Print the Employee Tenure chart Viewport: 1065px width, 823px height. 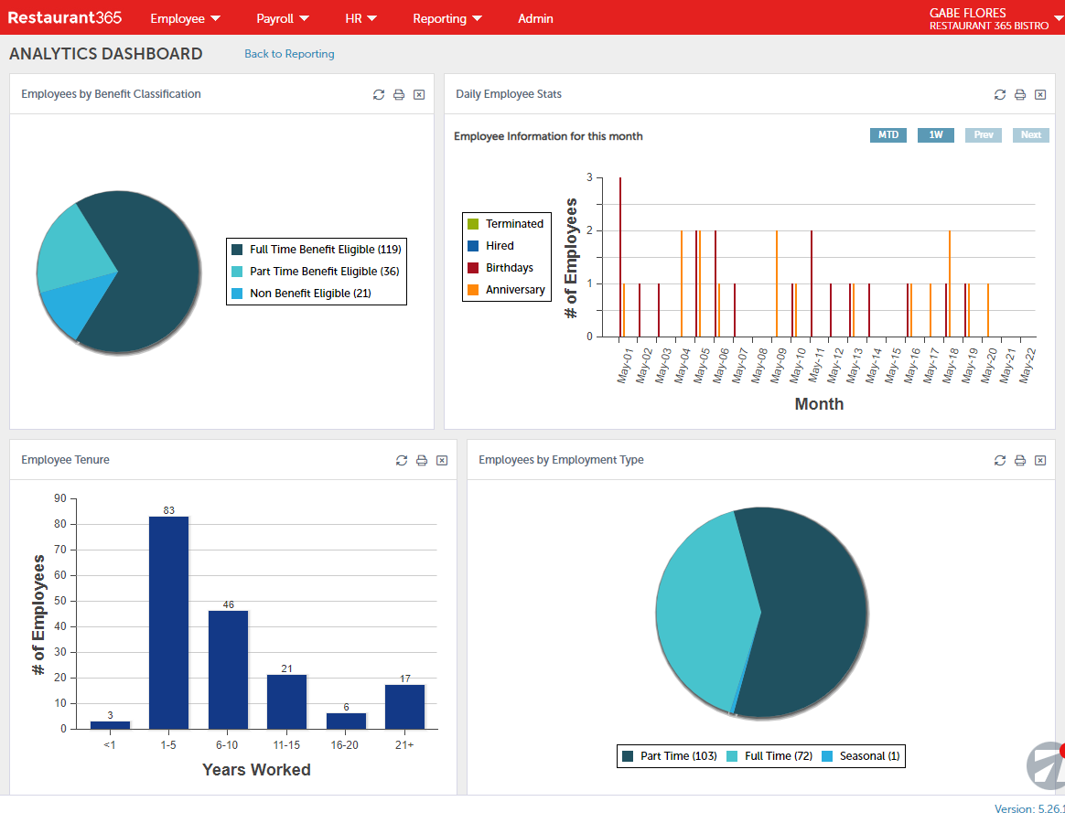click(x=422, y=460)
